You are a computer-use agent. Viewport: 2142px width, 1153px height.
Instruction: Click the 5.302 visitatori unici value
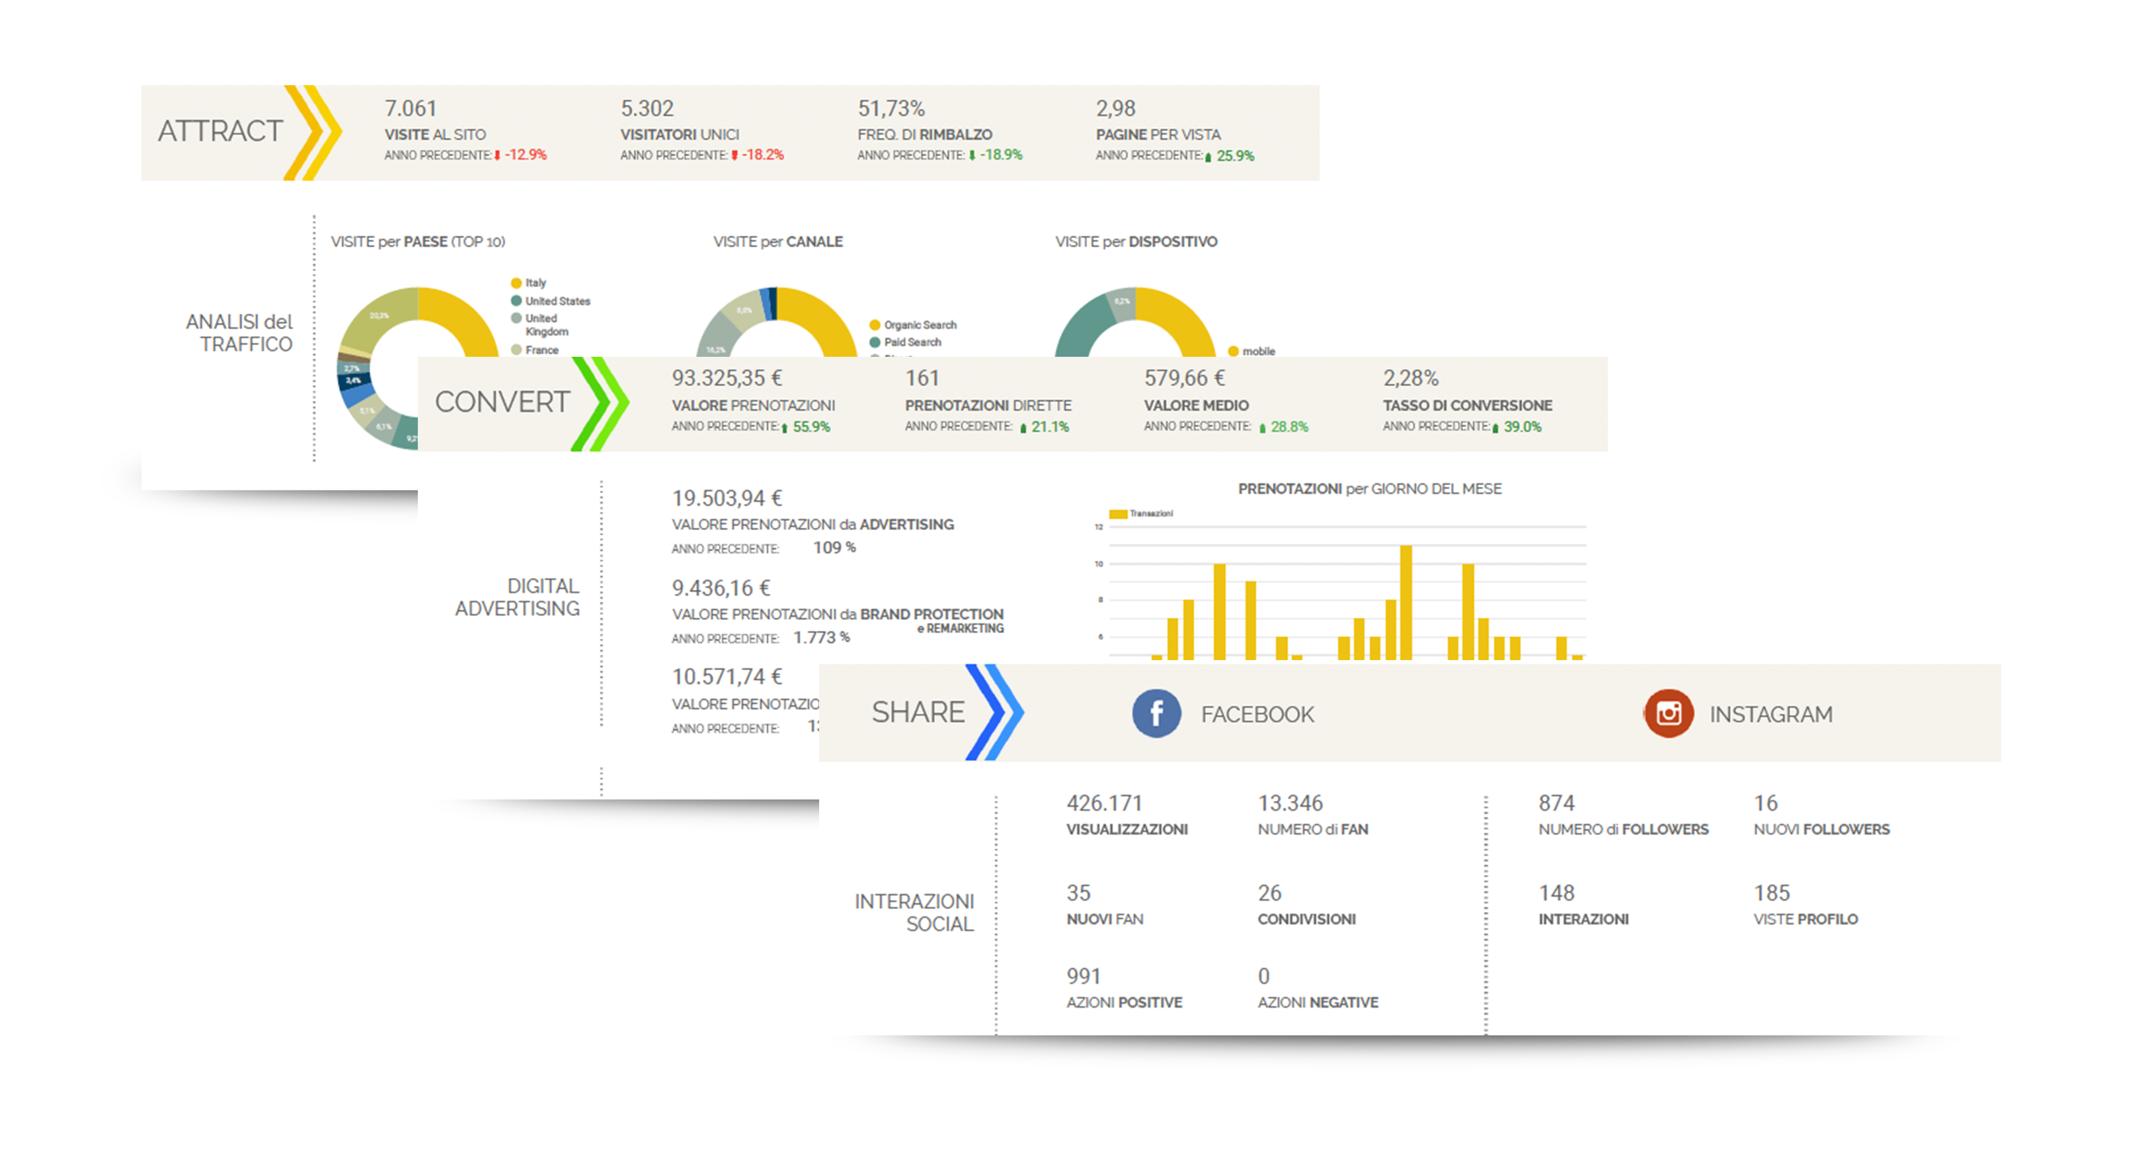point(647,108)
